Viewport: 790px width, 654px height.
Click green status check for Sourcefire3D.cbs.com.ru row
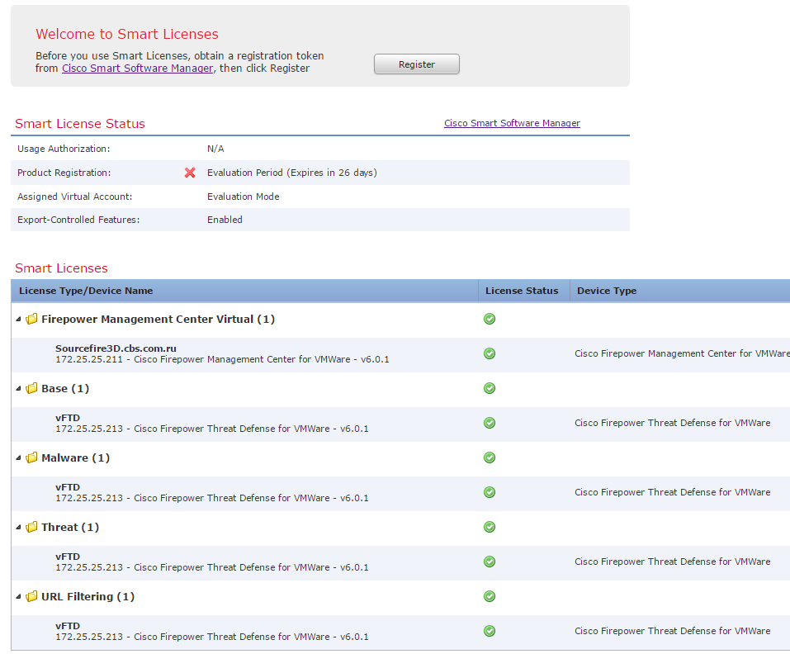tap(490, 353)
